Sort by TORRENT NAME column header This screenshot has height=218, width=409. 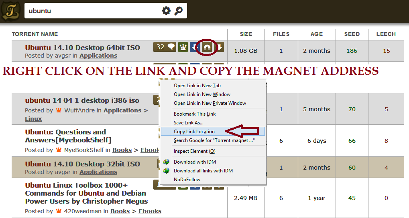pos(35,34)
